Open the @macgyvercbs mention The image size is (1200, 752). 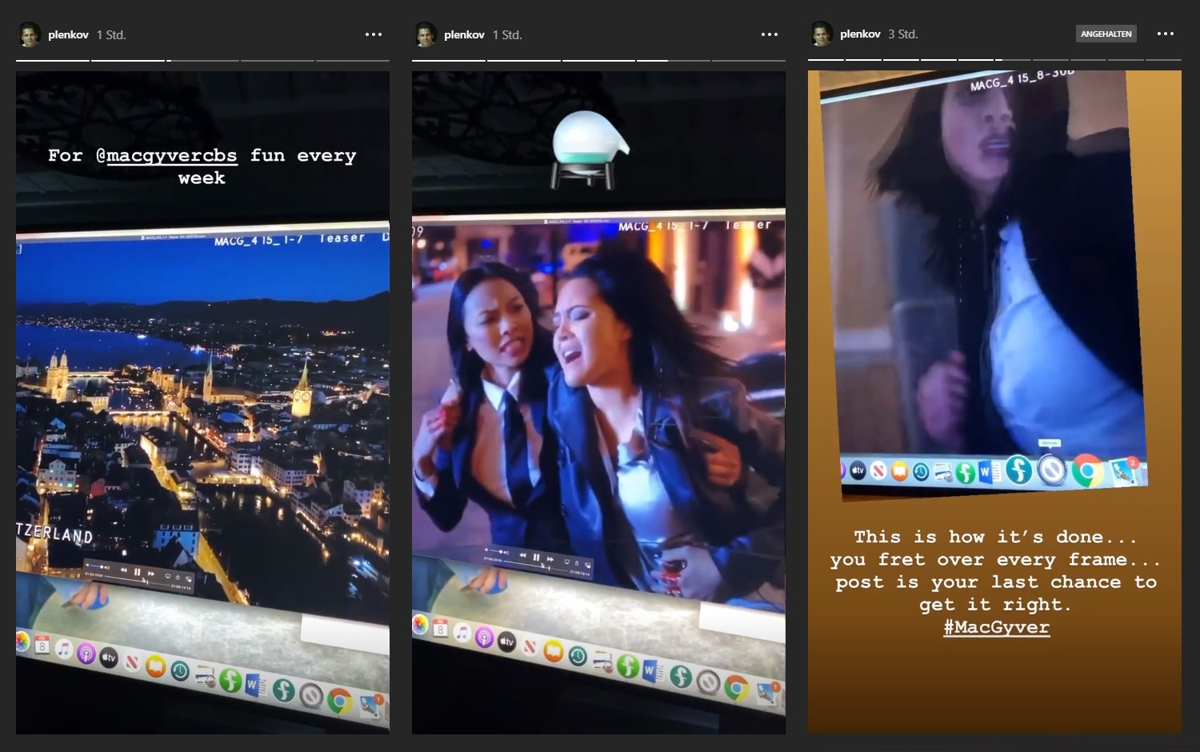click(166, 155)
